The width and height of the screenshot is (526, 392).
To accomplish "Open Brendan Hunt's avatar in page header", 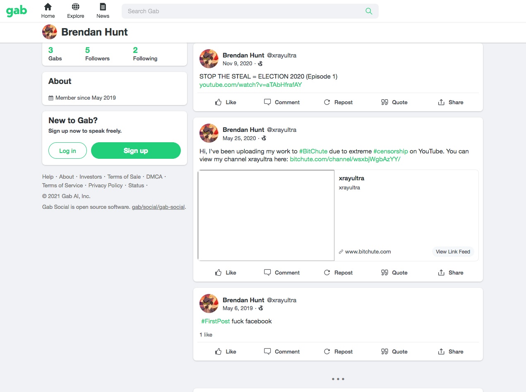I will tap(50, 32).
